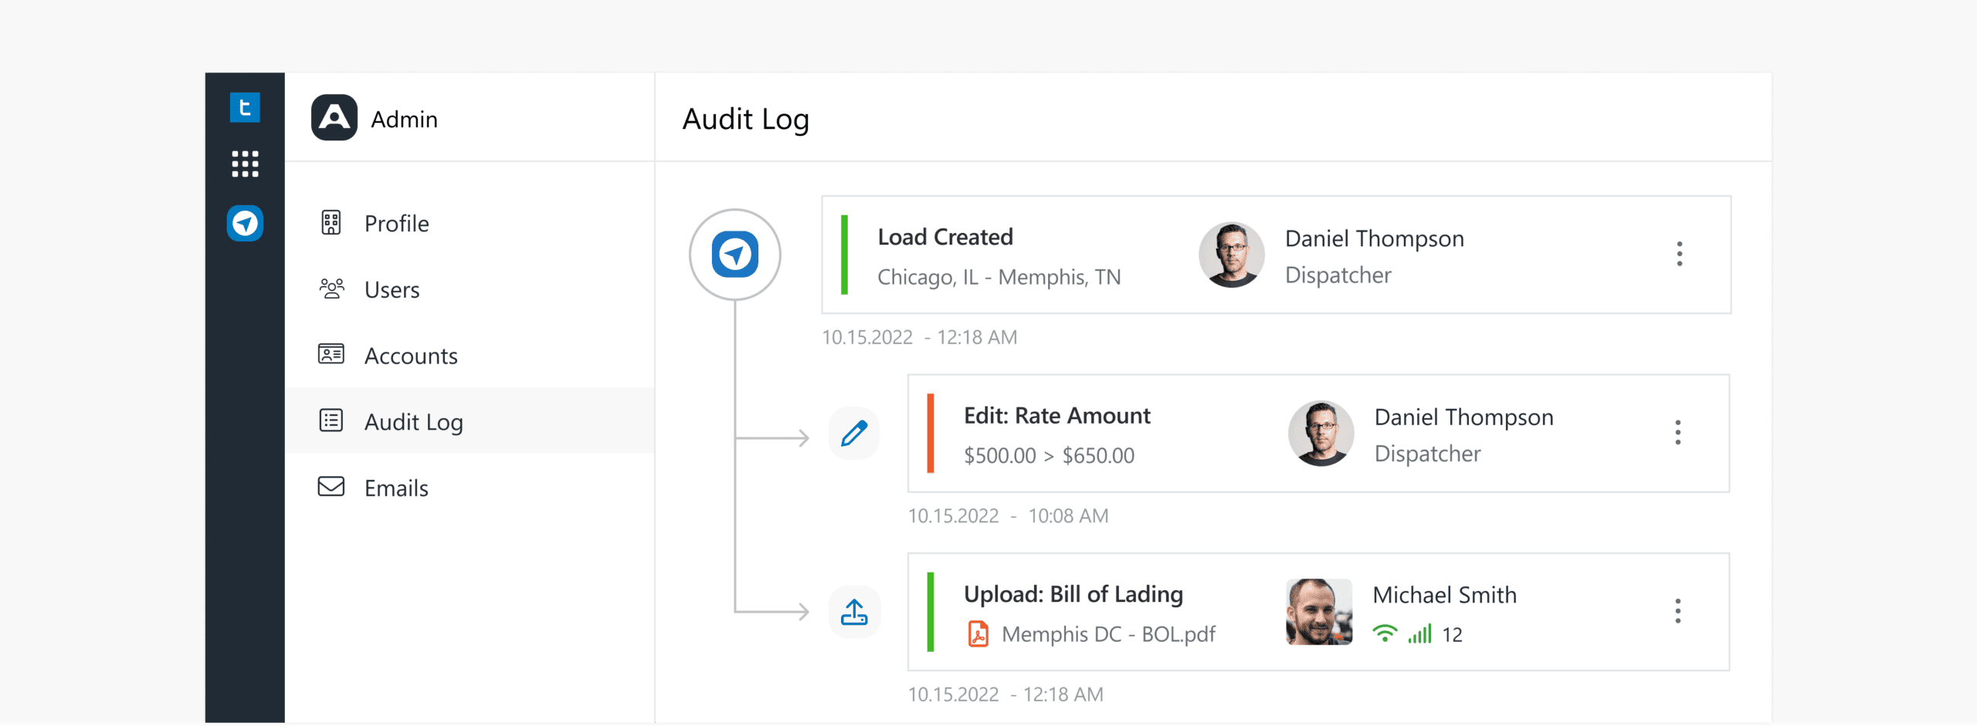Viewport: 1977px width, 726px height.
Task: Click the green wifi icon on Michael Smith's entry
Action: tap(1385, 634)
